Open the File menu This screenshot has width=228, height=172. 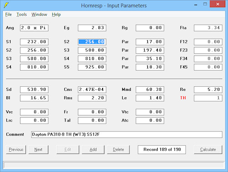click(8, 15)
